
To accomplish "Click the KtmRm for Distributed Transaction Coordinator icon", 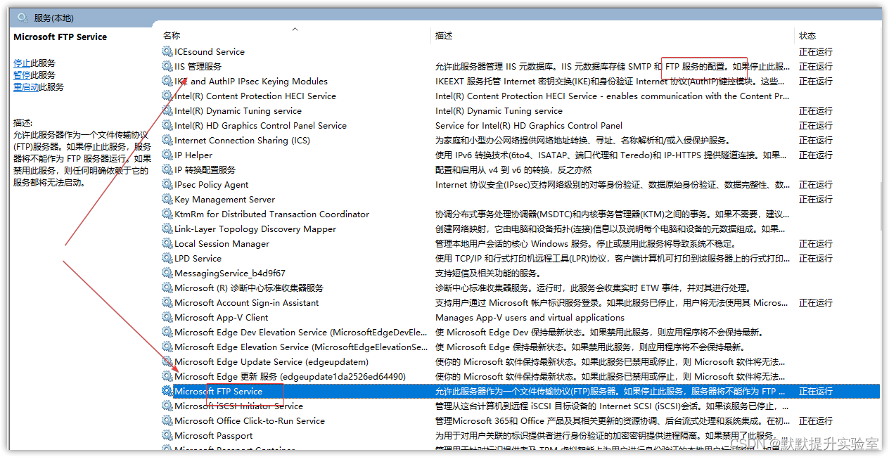I will click(x=167, y=214).
